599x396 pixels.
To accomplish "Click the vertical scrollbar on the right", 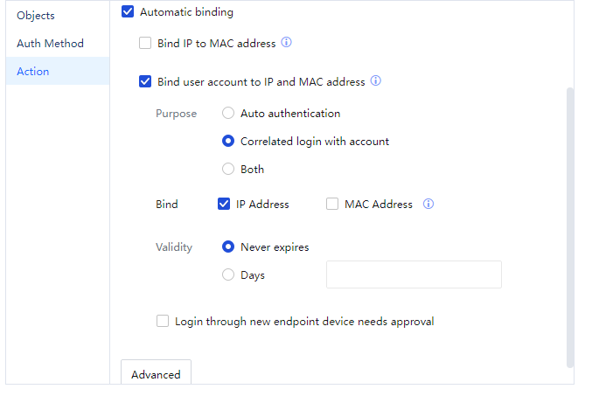I will [x=570, y=227].
